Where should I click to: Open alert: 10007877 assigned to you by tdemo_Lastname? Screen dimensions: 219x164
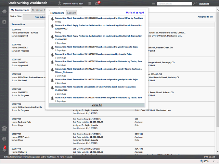[99, 71]
